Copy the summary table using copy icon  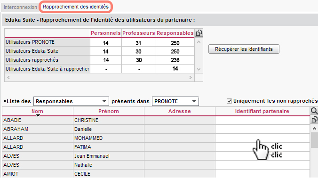pos(199,33)
